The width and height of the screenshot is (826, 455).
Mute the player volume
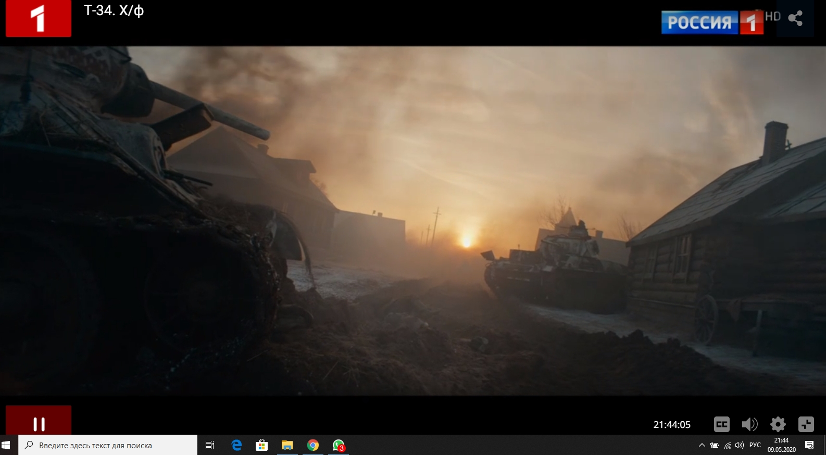749,424
